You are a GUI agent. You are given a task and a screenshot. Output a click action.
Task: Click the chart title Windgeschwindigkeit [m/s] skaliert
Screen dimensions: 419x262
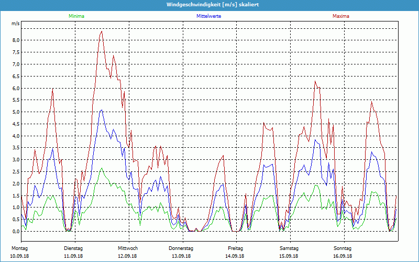click(x=213, y=5)
